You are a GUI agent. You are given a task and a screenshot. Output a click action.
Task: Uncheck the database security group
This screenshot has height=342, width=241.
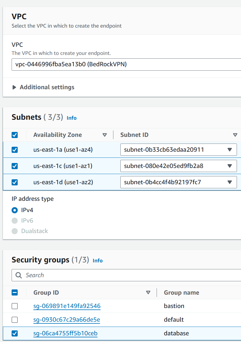click(x=15, y=333)
